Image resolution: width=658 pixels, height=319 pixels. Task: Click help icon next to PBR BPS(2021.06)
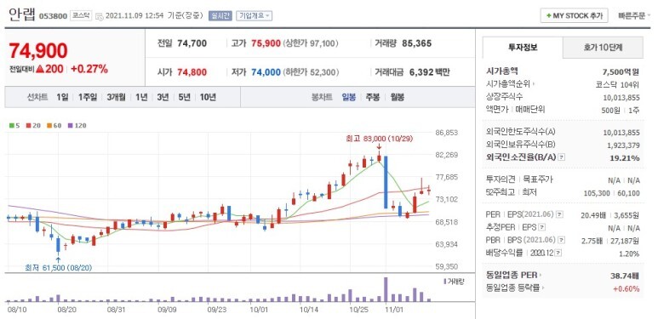click(561, 241)
